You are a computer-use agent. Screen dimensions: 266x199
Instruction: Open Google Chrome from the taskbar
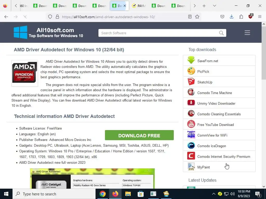[103, 194]
